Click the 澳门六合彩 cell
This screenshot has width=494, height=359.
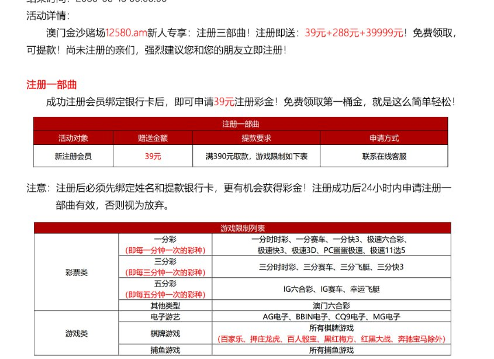point(331,305)
